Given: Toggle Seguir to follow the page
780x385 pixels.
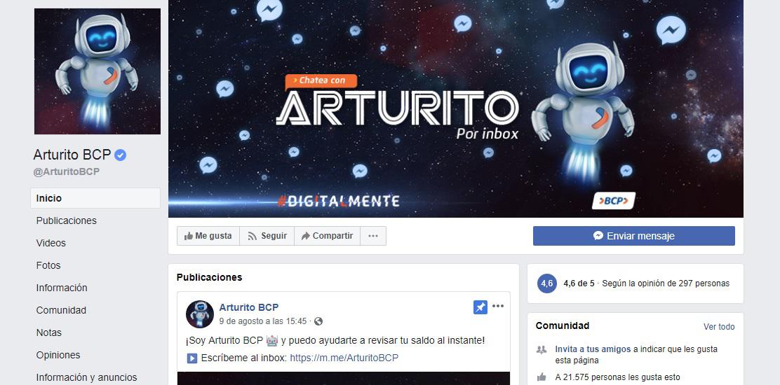Looking at the screenshot, I should pyautogui.click(x=267, y=236).
